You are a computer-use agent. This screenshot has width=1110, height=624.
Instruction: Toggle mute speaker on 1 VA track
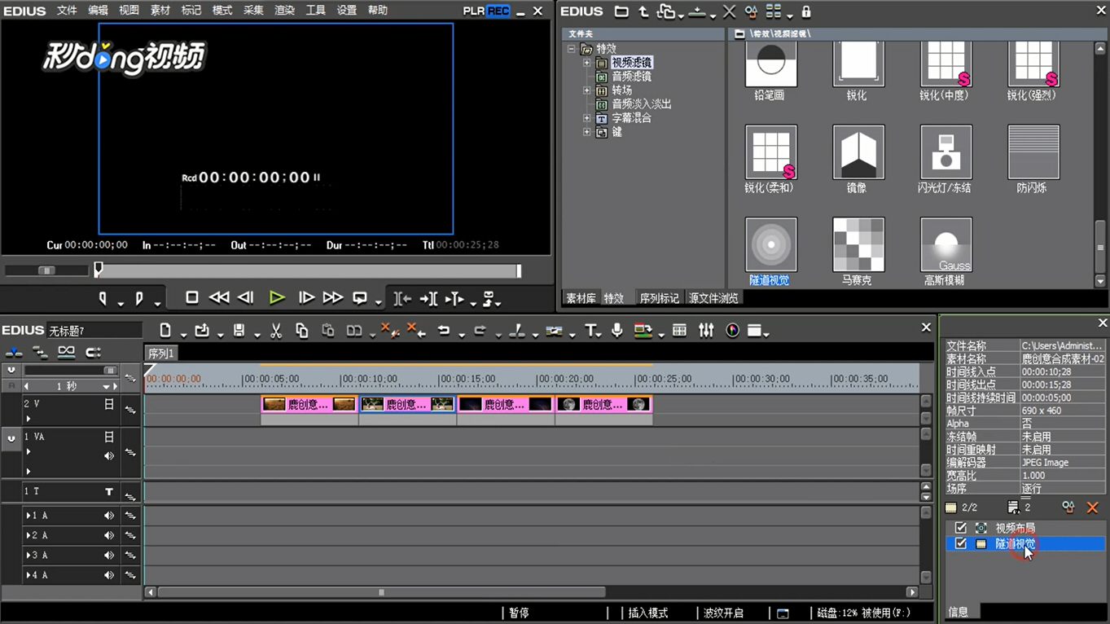[x=109, y=456]
